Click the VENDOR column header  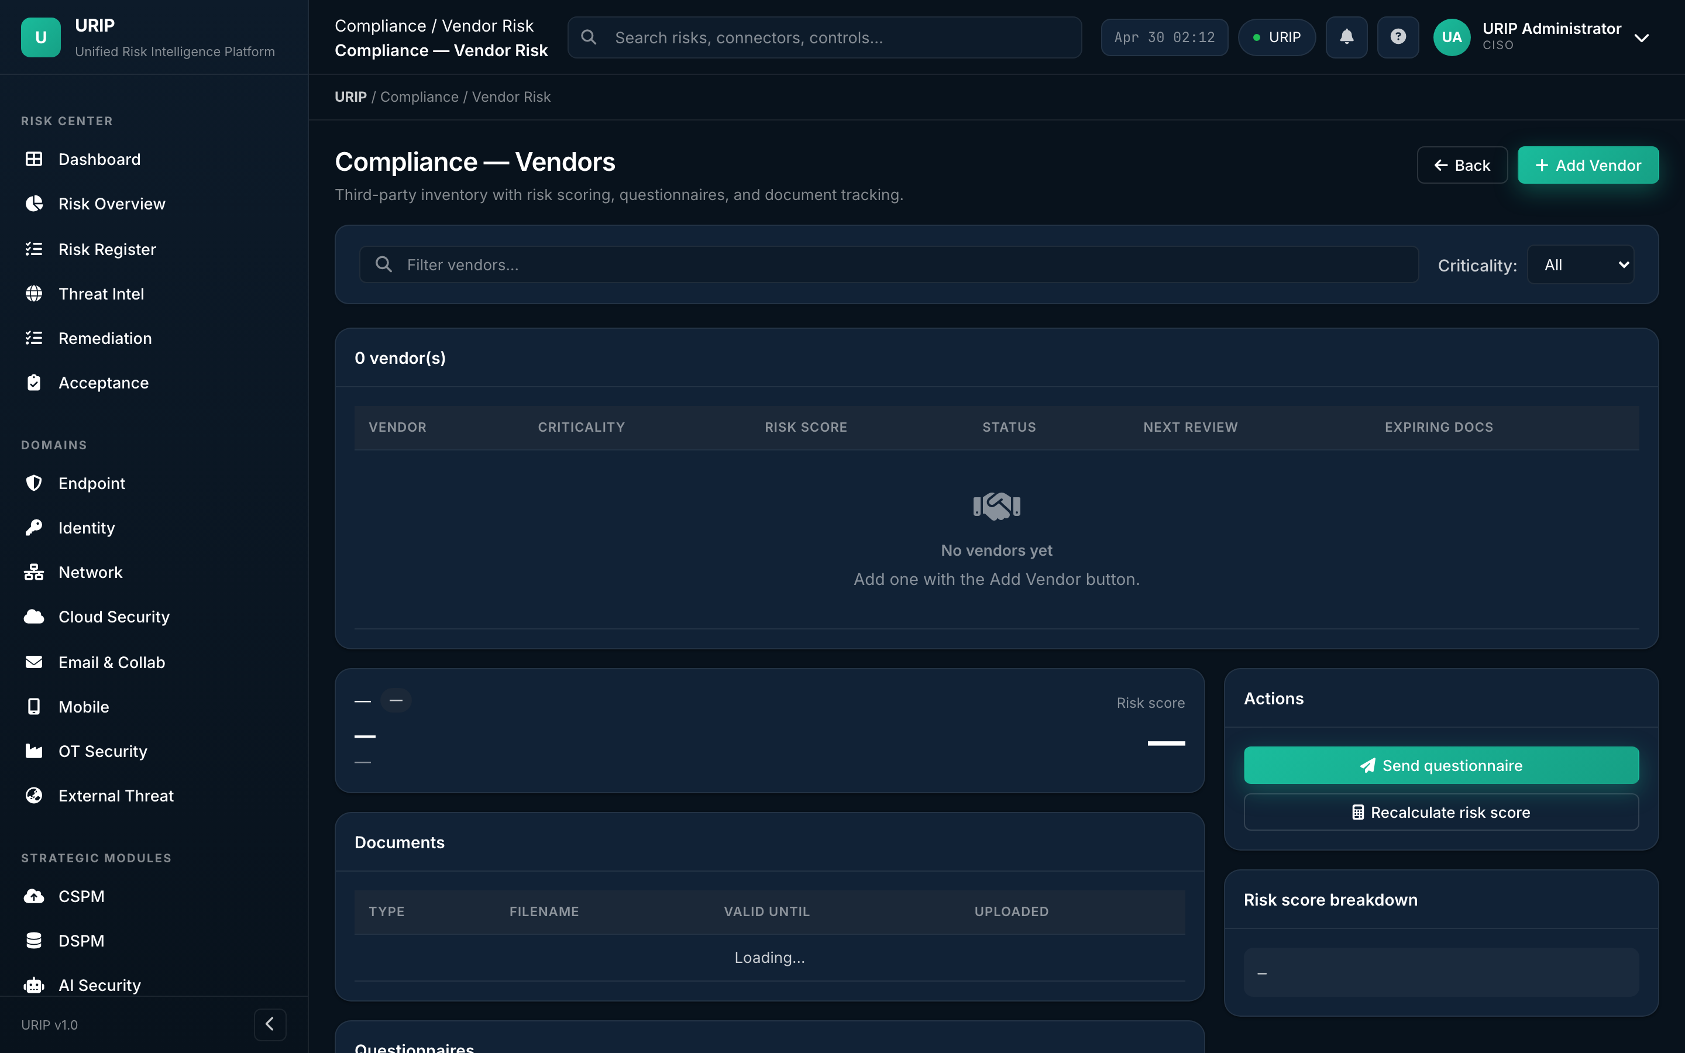click(x=398, y=427)
